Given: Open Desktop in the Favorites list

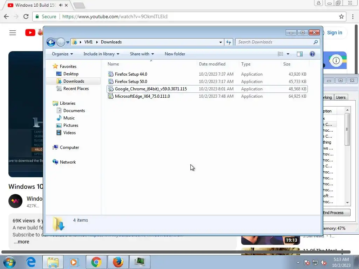Looking at the screenshot, I should [71, 74].
